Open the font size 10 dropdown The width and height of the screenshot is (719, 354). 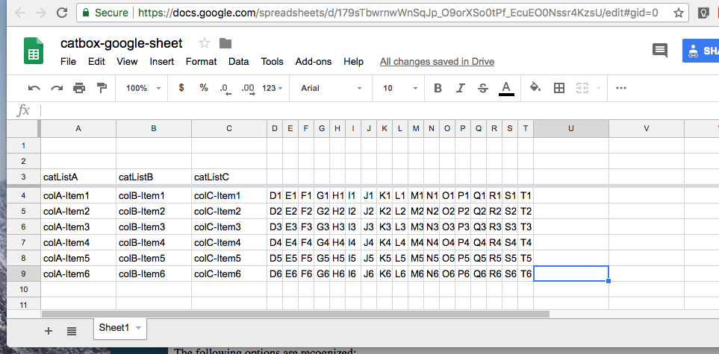coord(400,88)
